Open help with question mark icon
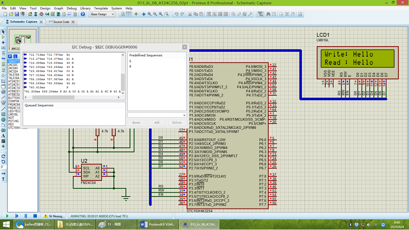 point(83,14)
